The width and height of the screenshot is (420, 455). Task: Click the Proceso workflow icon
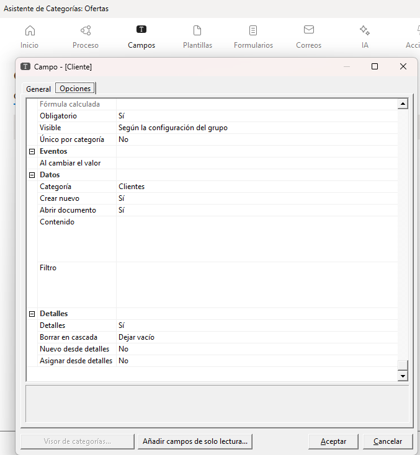pyautogui.click(x=86, y=31)
